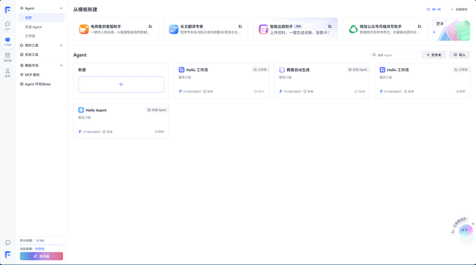Click the GitHub icon at bottom left
The image size is (476, 265).
coord(8,242)
